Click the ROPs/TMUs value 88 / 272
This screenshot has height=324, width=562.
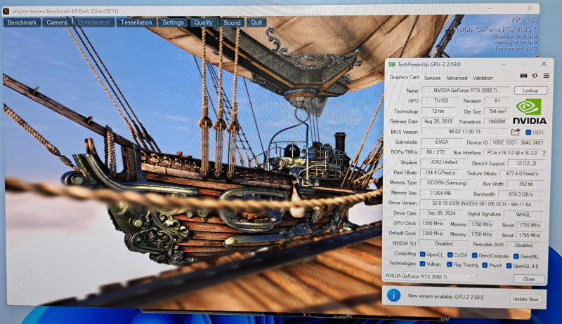click(x=436, y=151)
